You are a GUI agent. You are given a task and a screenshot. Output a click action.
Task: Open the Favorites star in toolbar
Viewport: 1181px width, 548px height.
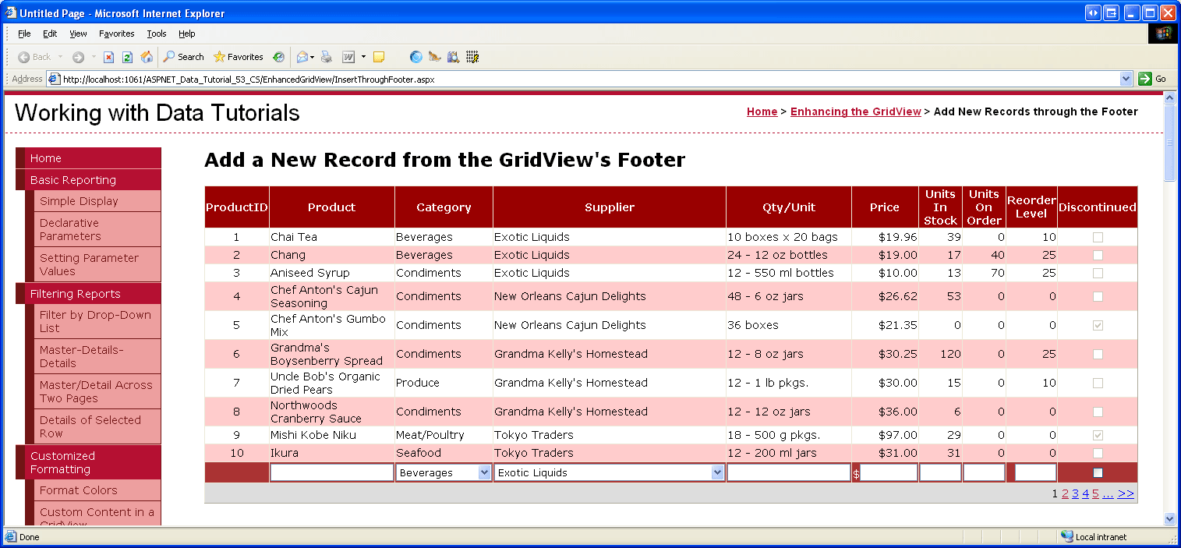pos(239,57)
